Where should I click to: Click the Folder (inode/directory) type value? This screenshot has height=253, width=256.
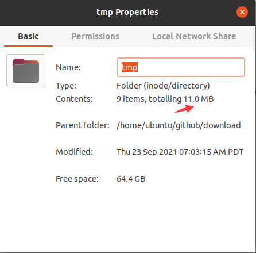[x=163, y=86]
